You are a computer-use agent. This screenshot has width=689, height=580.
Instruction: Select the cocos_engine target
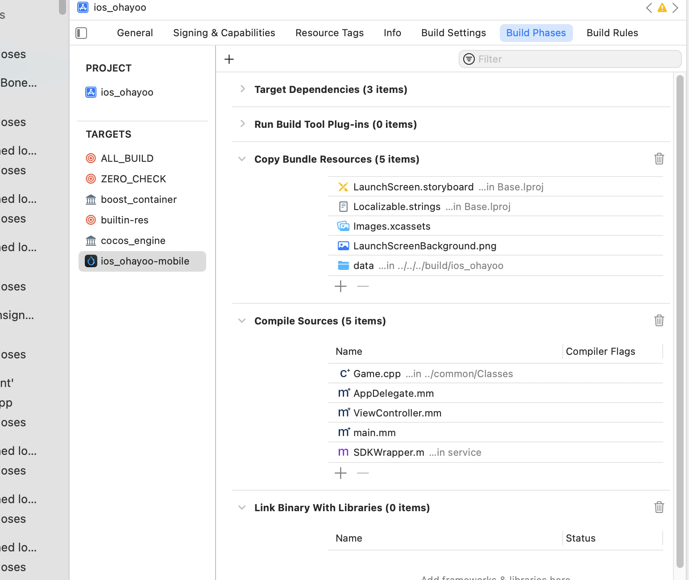tap(133, 240)
